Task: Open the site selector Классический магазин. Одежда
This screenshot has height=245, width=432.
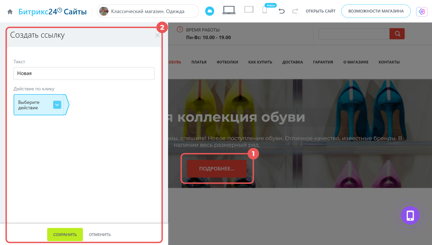Action: pyautogui.click(x=148, y=11)
